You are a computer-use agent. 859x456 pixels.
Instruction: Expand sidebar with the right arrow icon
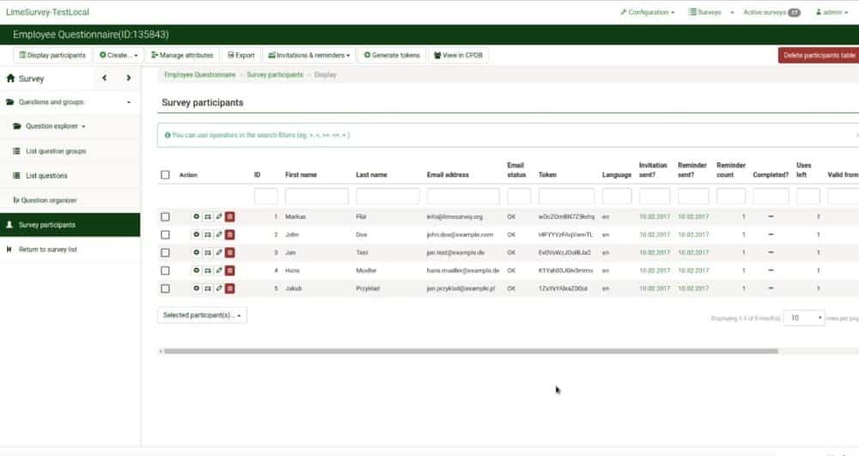point(129,78)
